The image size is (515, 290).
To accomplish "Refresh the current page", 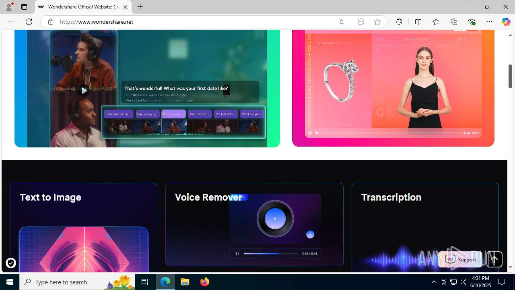I will pos(29,22).
